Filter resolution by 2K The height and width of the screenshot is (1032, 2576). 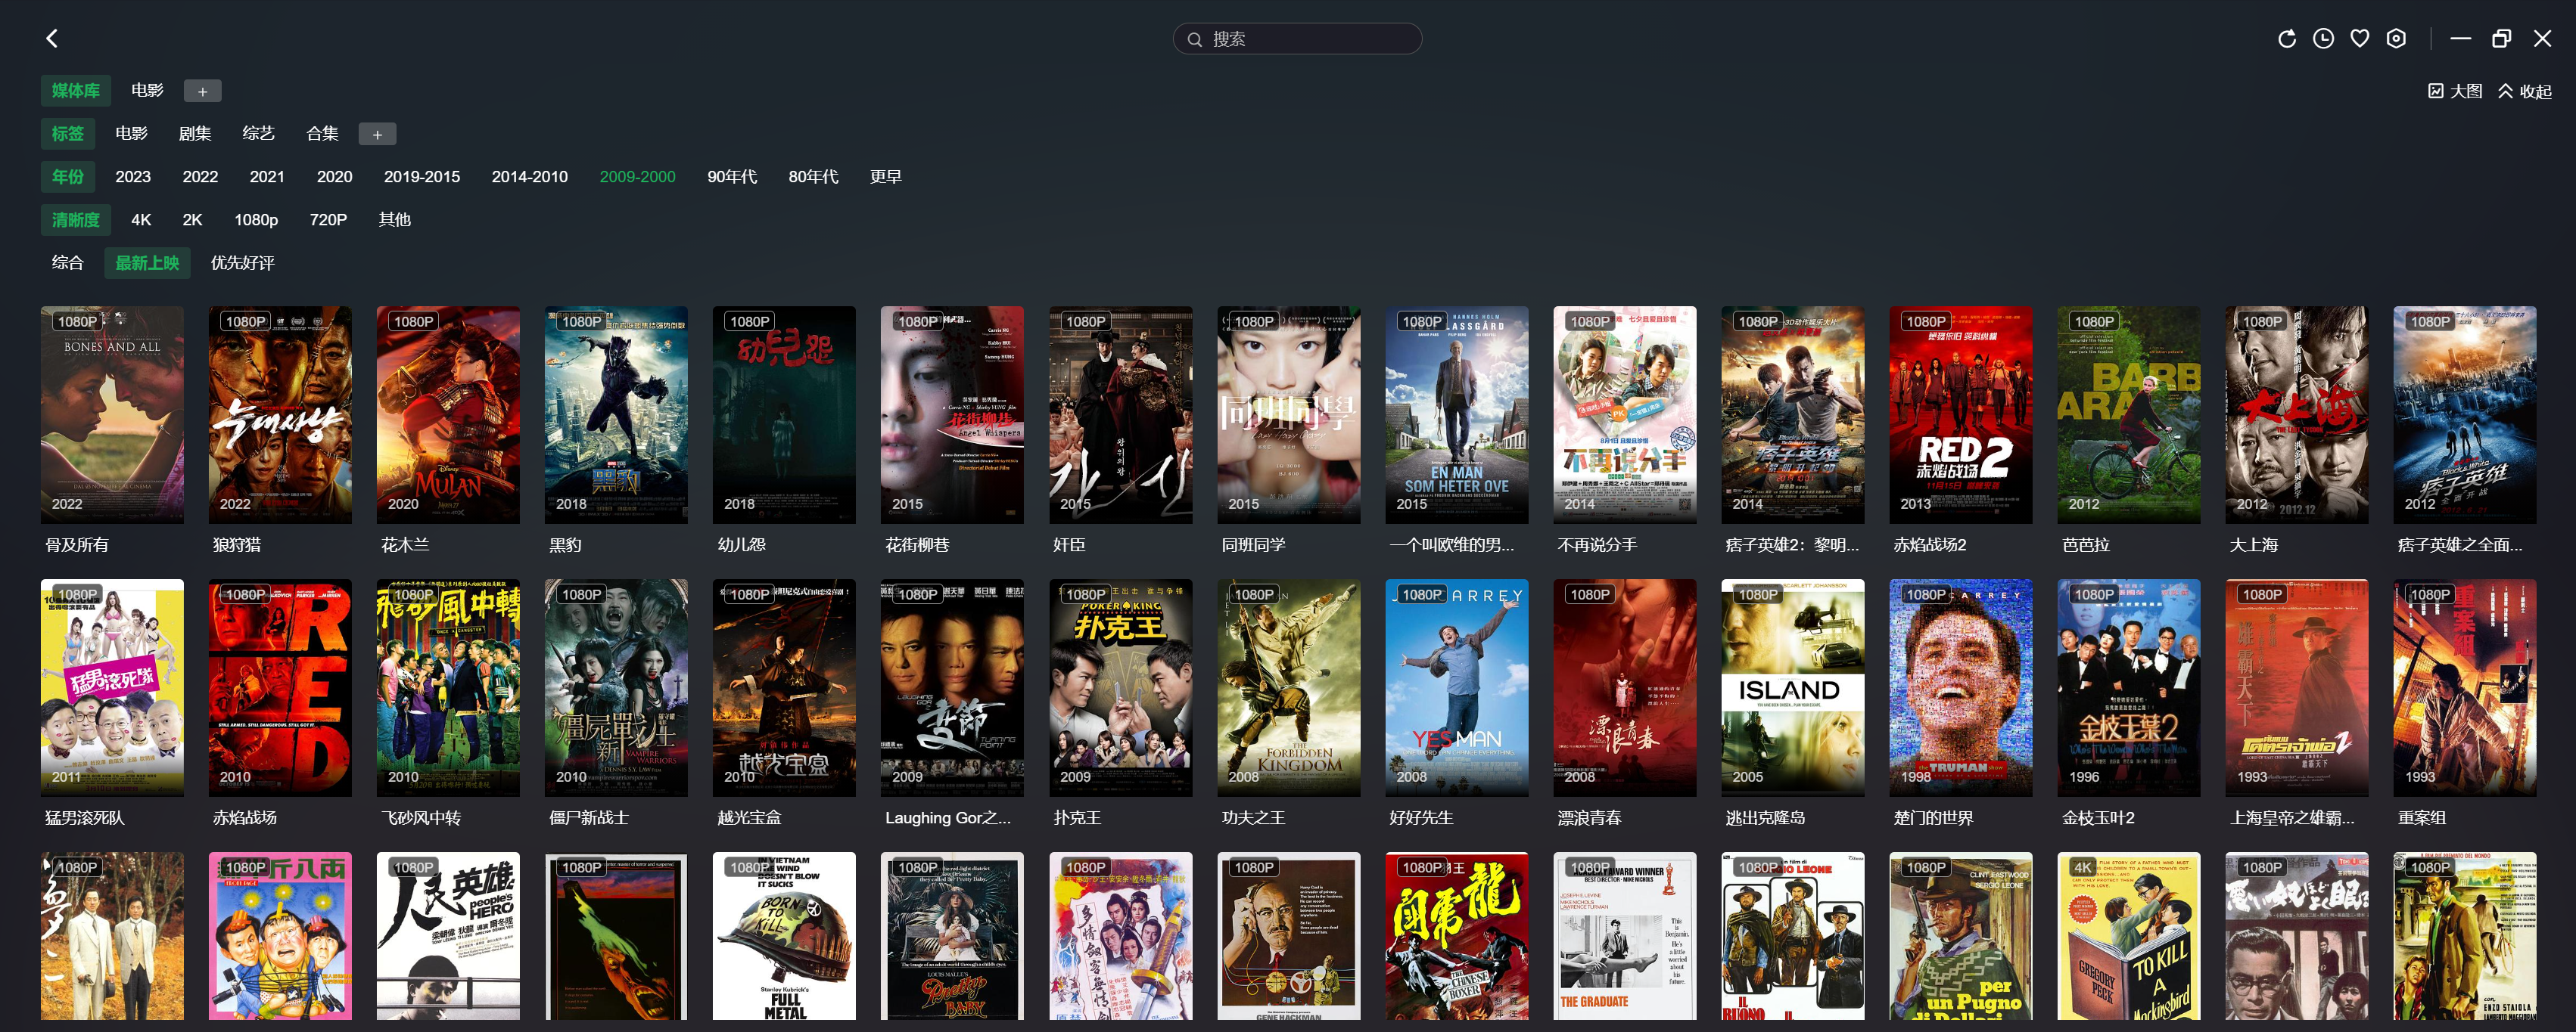pos(192,220)
